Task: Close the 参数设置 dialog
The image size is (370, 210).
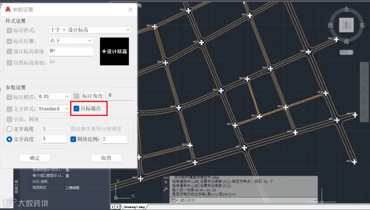Action: pos(130,10)
